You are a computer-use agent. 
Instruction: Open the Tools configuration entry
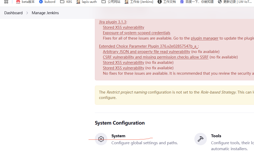pos(224,142)
